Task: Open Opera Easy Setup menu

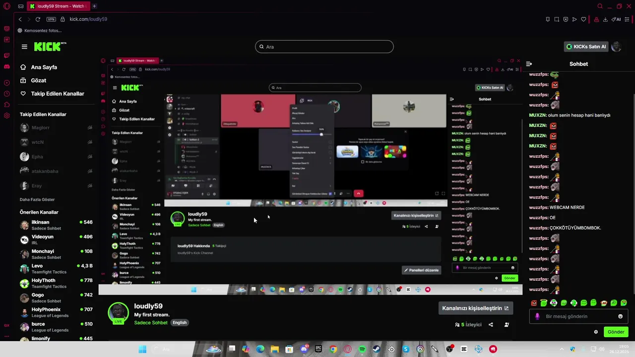Action: 627,19
